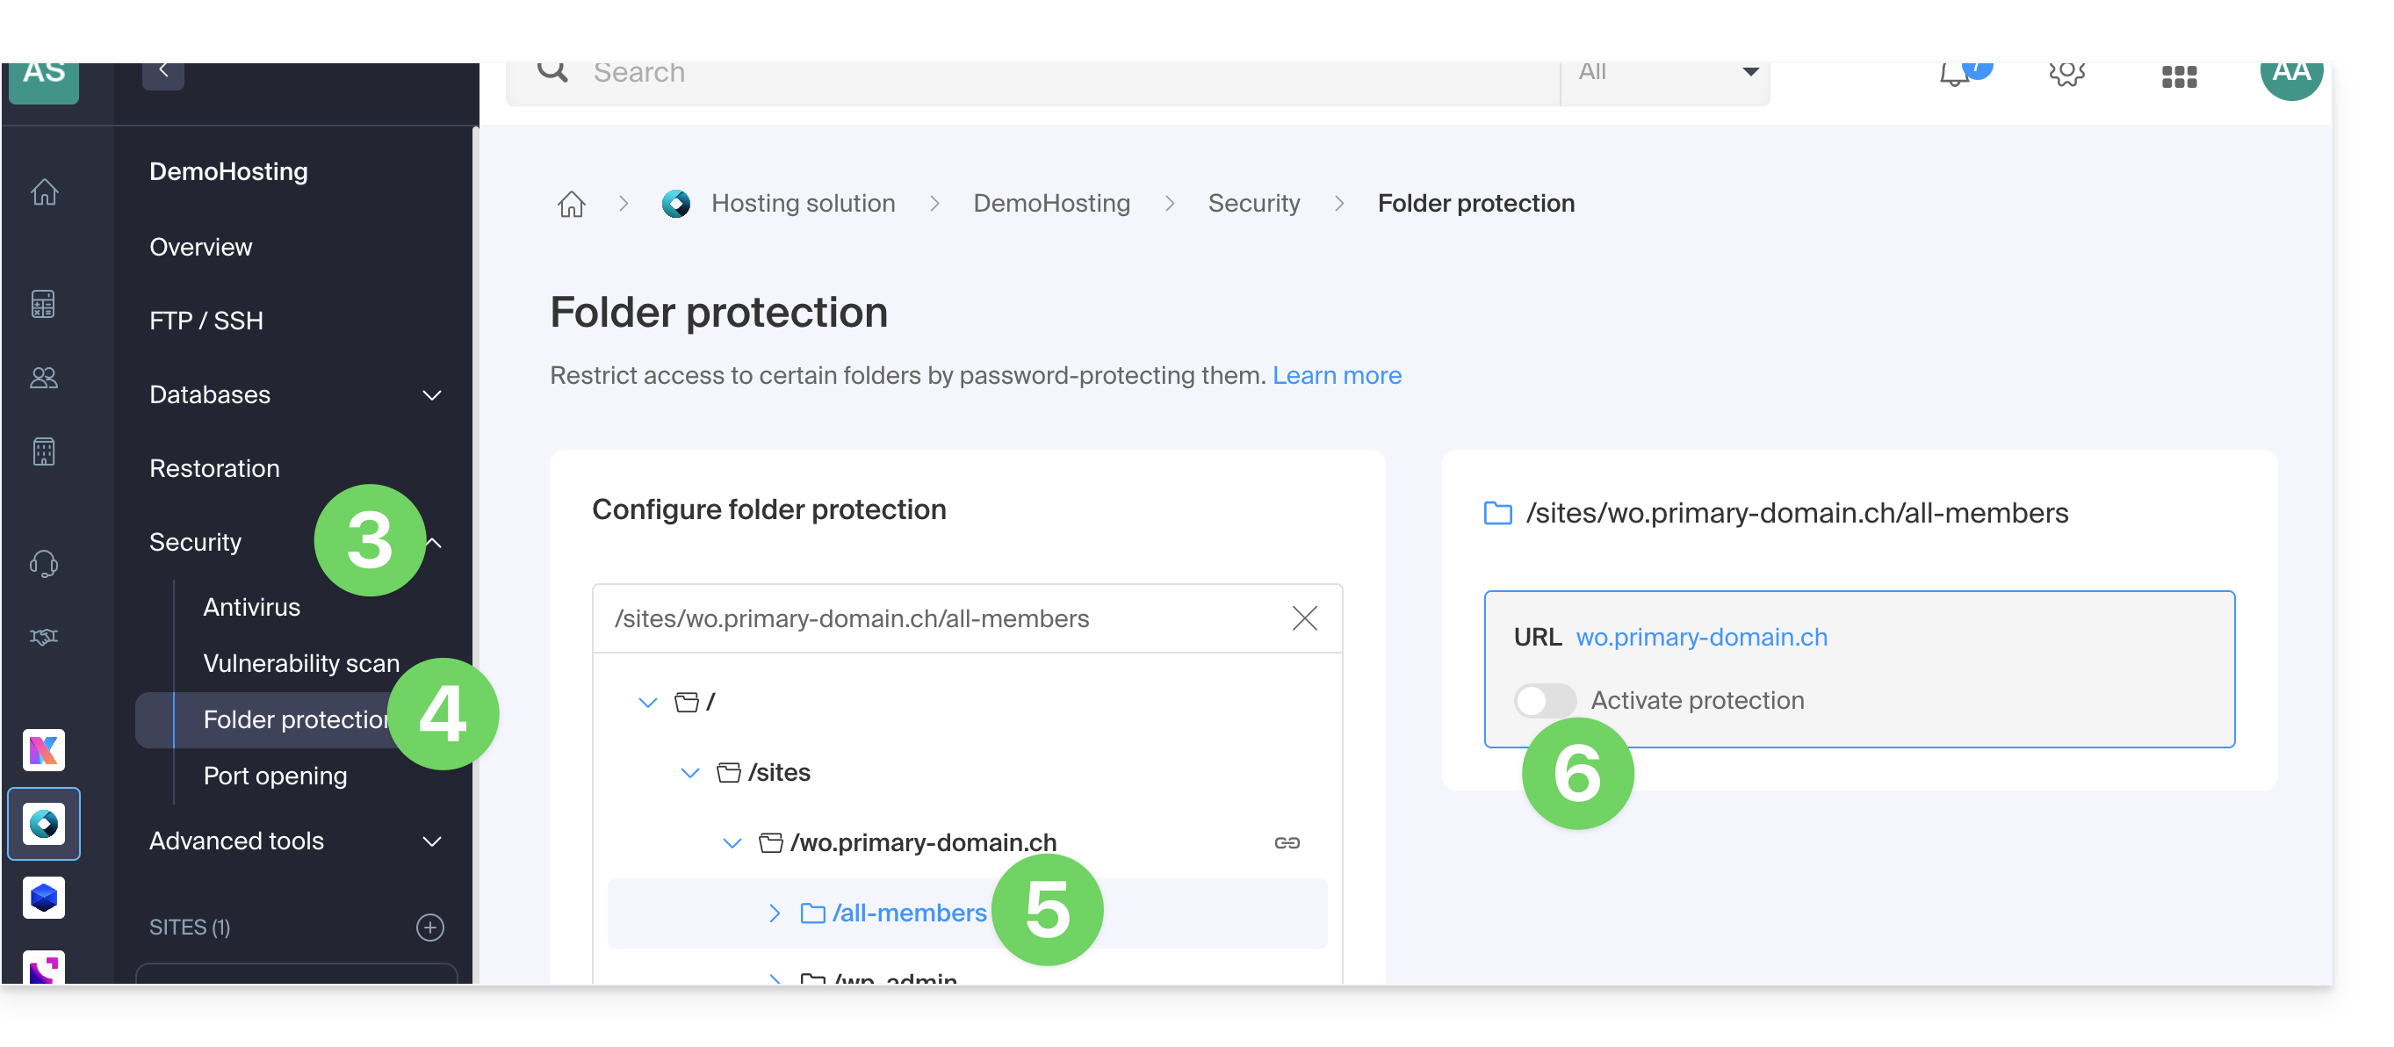Image resolution: width=2394 pixels, height=1047 pixels.
Task: Select the /all-members folder in the tree
Action: (x=909, y=913)
